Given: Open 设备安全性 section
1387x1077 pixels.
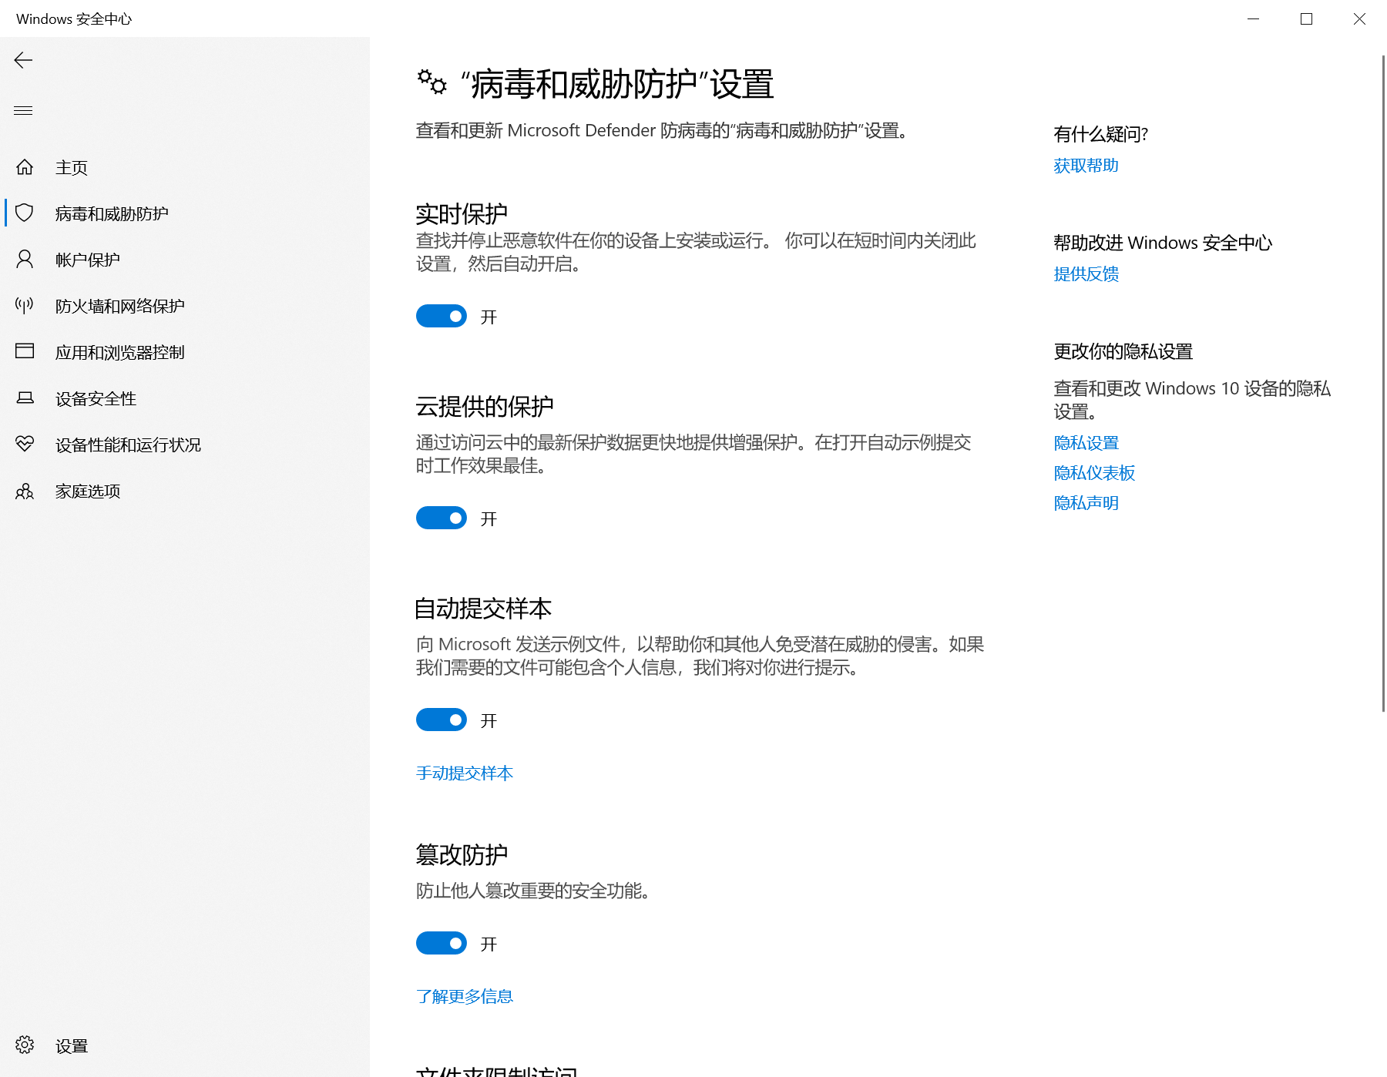Looking at the screenshot, I should tap(185, 398).
